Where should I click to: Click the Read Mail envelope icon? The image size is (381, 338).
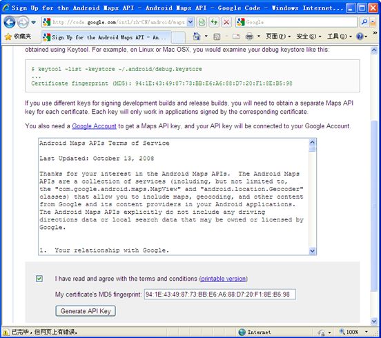[x=236, y=37]
